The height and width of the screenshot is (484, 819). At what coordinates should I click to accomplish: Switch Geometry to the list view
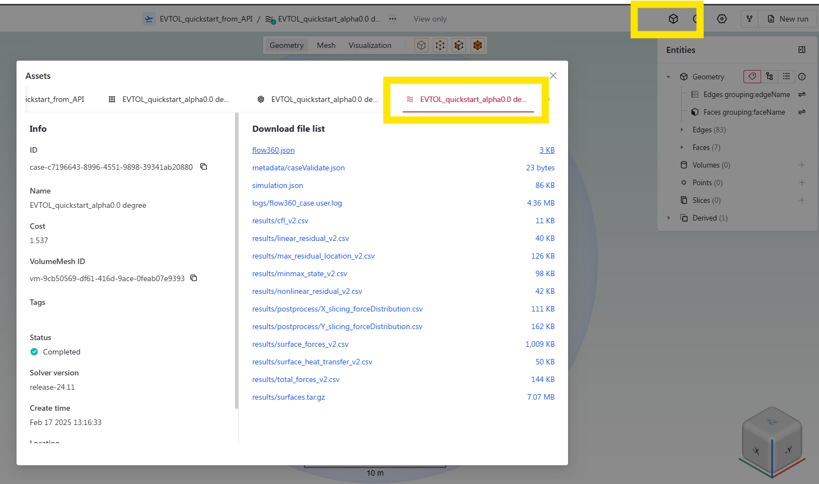point(786,77)
